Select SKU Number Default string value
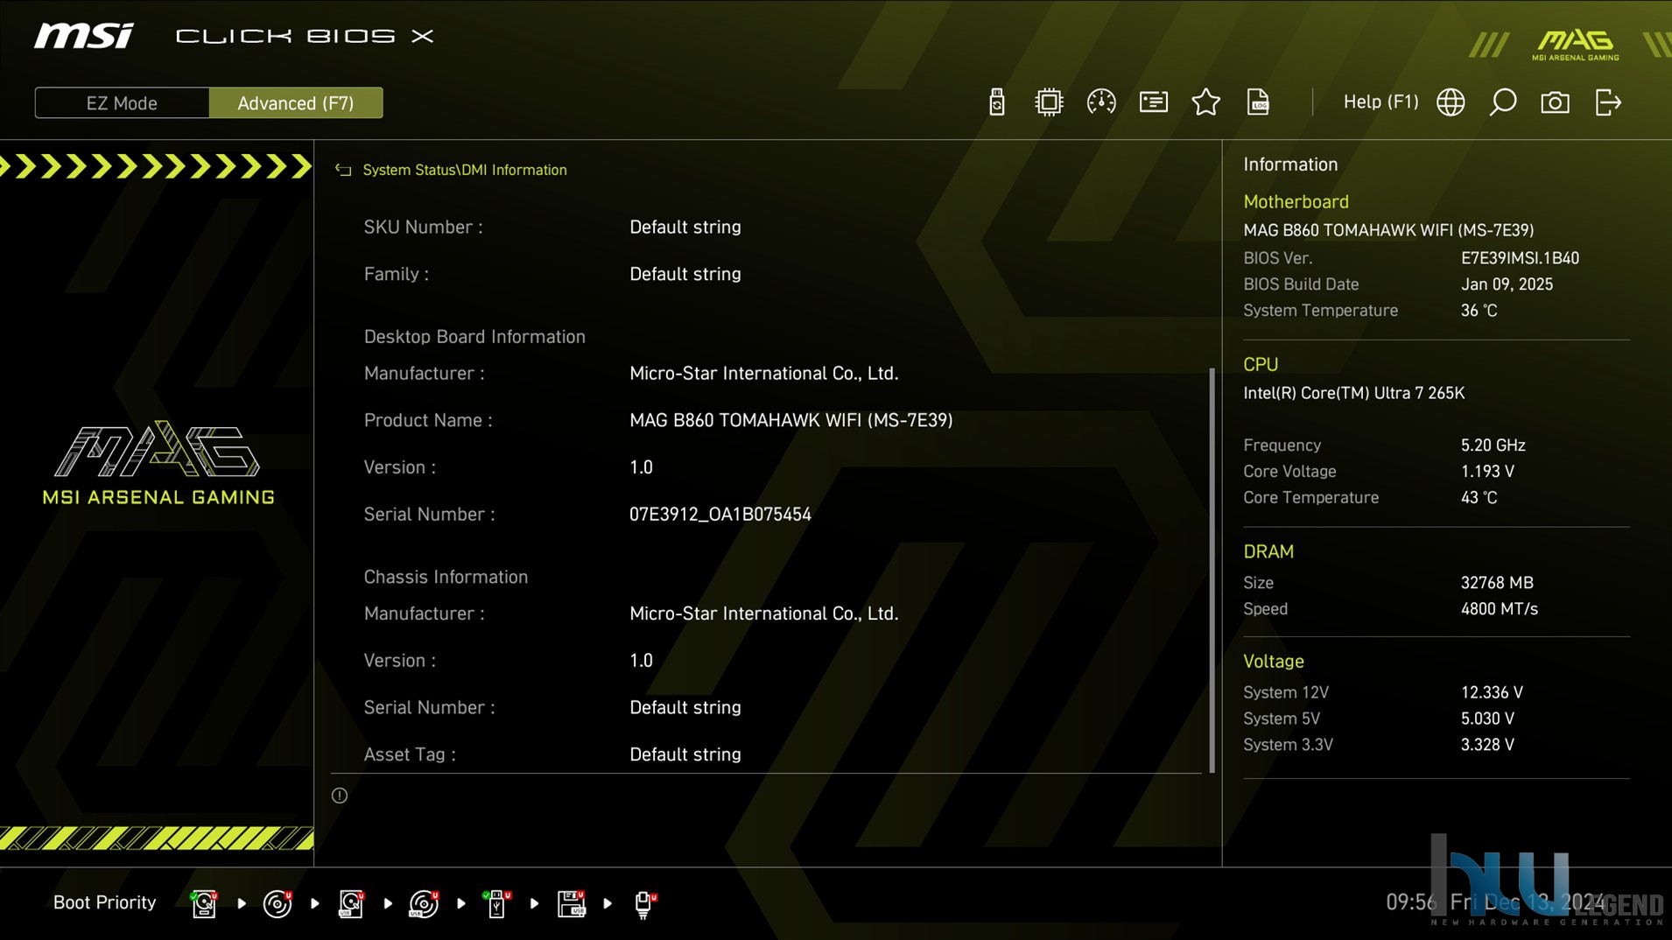1672x940 pixels. [x=685, y=227]
